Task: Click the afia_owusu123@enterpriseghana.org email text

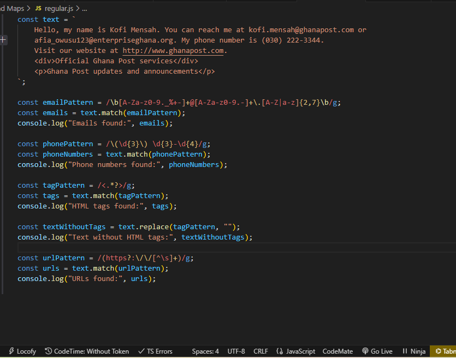Action: tap(104, 40)
